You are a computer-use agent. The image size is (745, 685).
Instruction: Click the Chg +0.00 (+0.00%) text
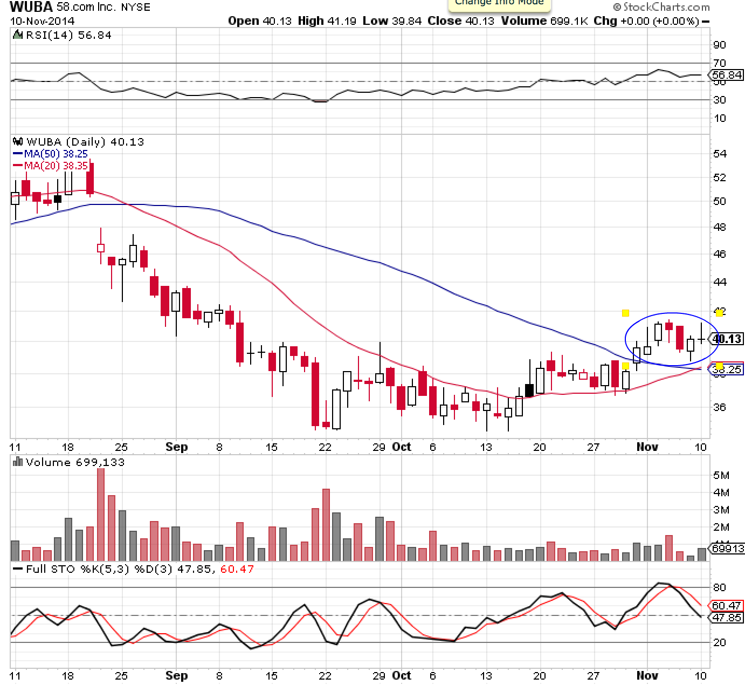[x=646, y=21]
